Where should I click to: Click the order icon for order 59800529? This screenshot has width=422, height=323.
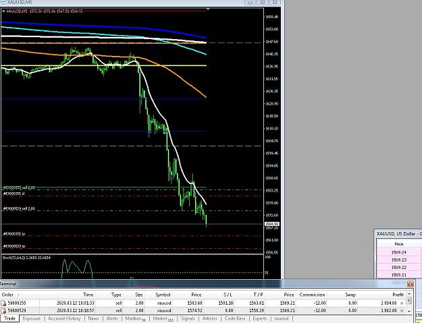[3, 311]
